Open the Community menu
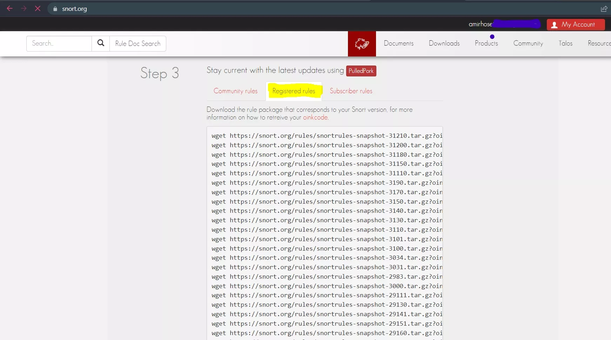The image size is (611, 340). point(528,43)
